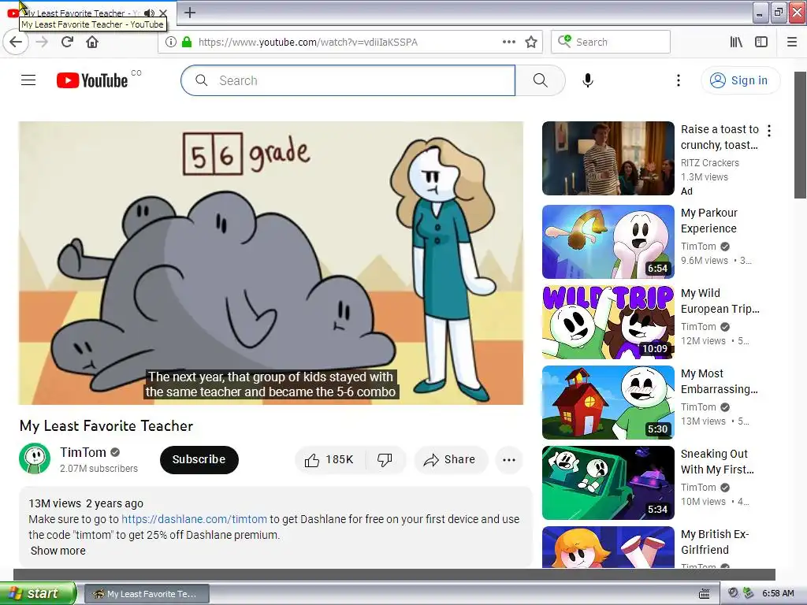Open the YouTube guide hamburger menu
The height and width of the screenshot is (605, 807).
(x=28, y=80)
